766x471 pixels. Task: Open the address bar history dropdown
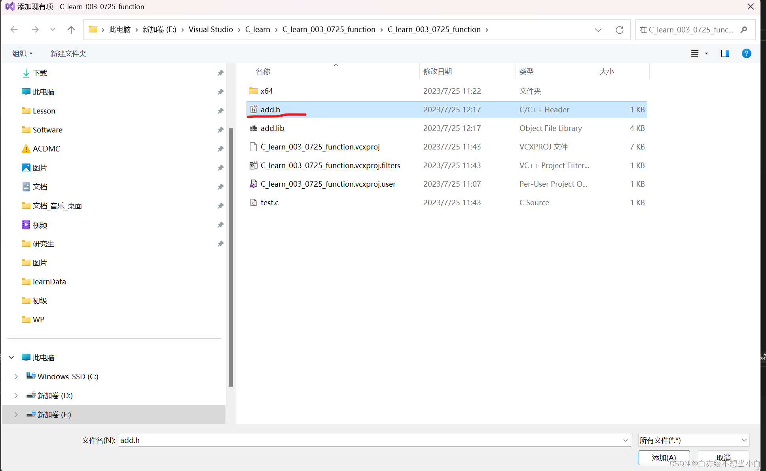coord(598,30)
